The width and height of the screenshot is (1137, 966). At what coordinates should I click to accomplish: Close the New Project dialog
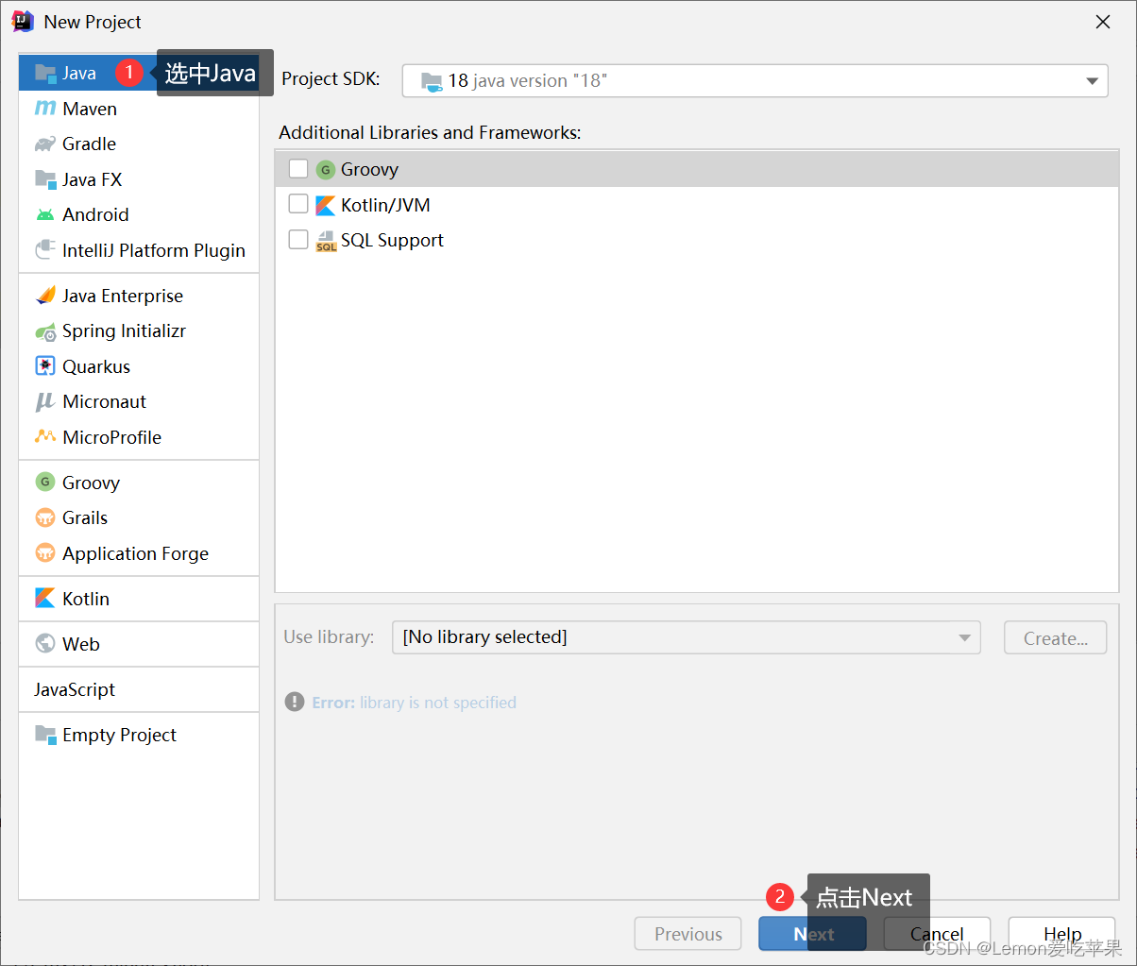pyautogui.click(x=1102, y=22)
